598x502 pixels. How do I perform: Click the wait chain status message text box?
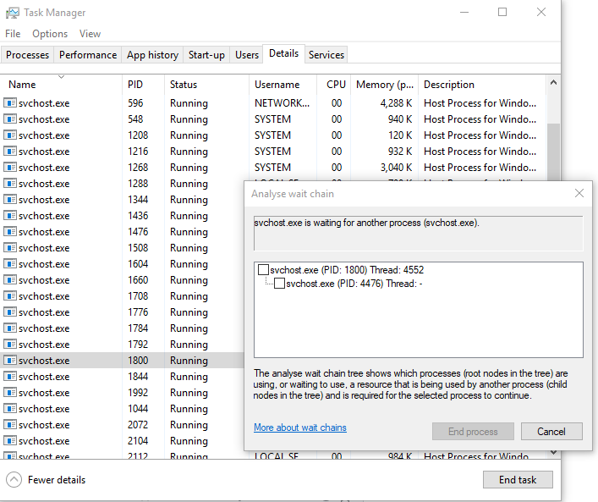[419, 234]
